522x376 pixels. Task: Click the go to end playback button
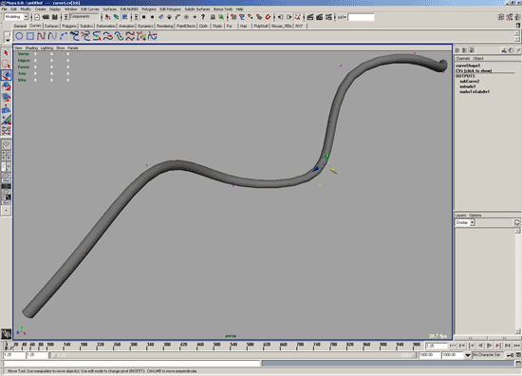tap(516, 346)
